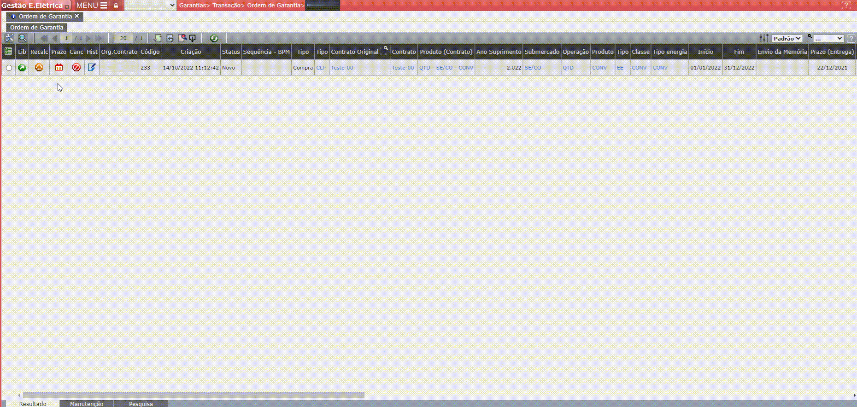Open the Hist history notepad icon
Image resolution: width=857 pixels, height=407 pixels.
[92, 68]
